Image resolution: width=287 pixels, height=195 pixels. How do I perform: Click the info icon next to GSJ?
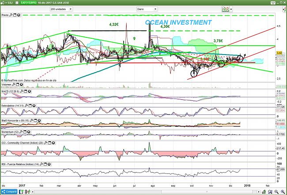(x=17, y=3)
